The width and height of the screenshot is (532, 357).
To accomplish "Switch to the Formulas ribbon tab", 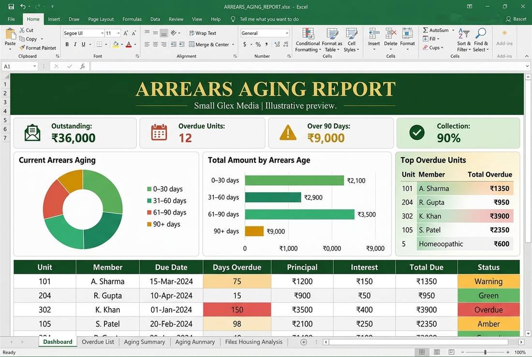I will (132, 19).
